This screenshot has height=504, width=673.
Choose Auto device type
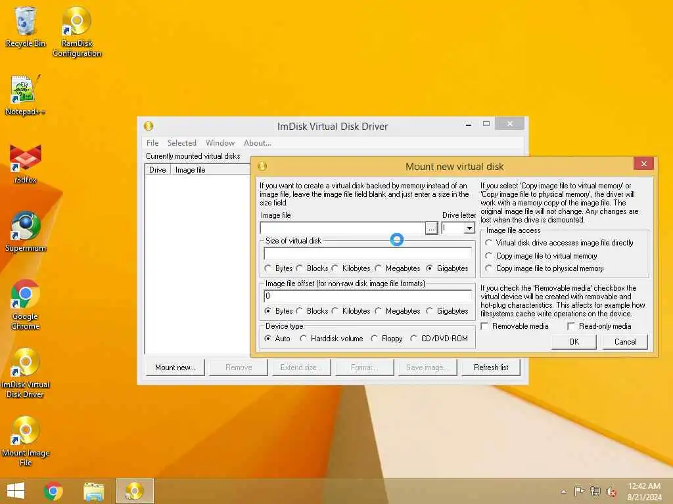coord(277,339)
